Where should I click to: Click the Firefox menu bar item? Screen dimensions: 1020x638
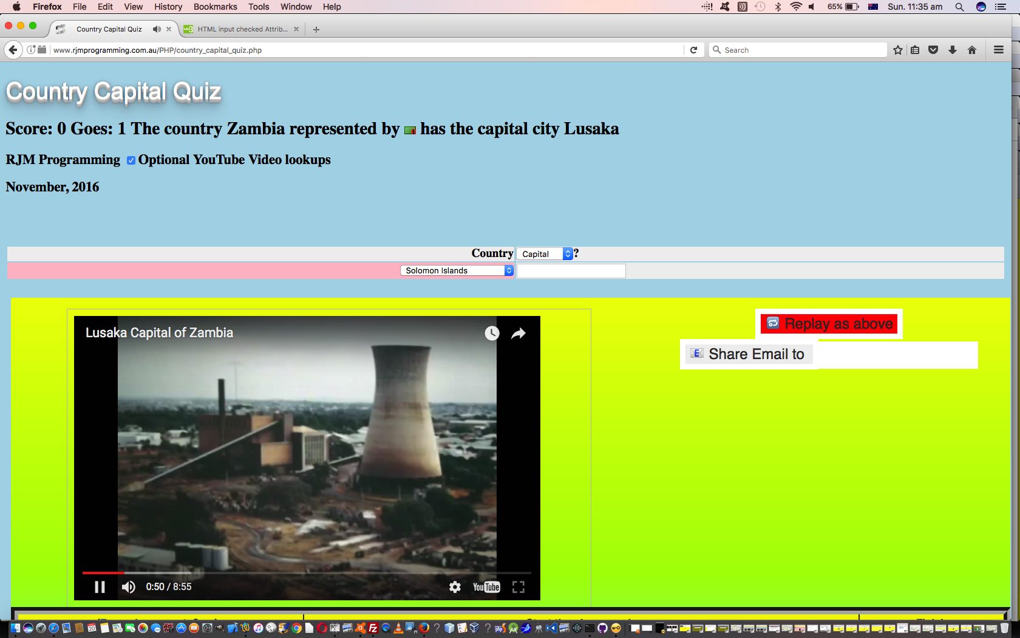tap(47, 7)
